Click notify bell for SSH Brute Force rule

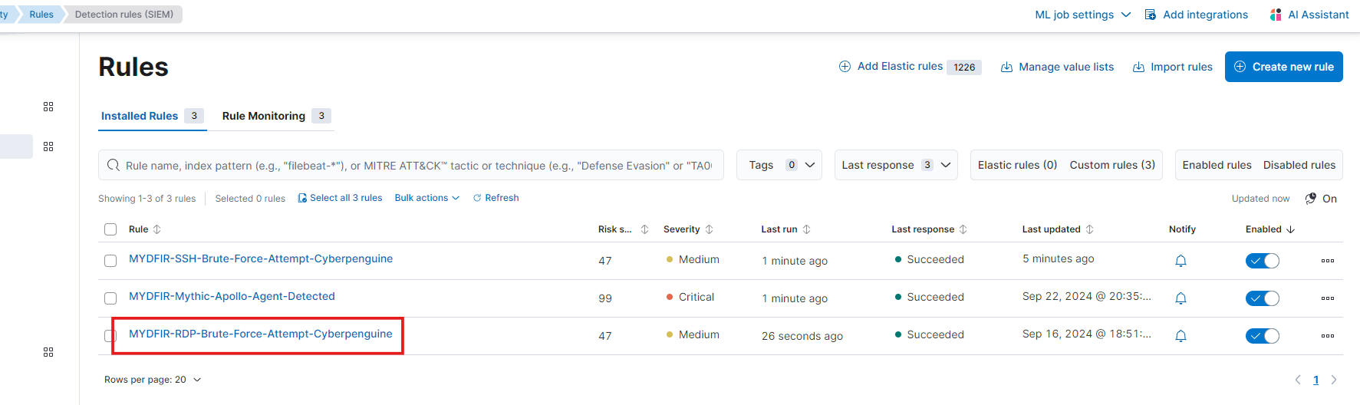coord(1181,261)
